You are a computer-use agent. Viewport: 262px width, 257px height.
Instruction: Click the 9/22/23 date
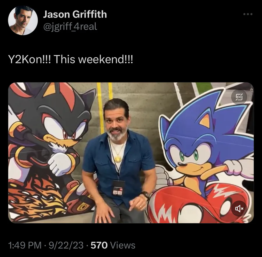click(x=66, y=245)
